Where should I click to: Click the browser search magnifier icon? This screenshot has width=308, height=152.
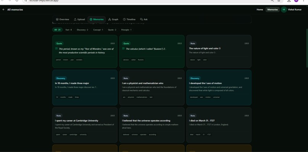point(272,1)
